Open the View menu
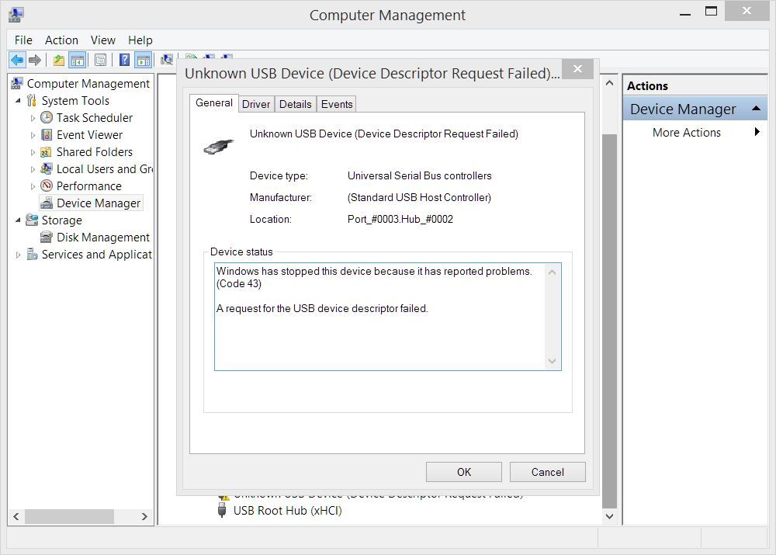 coord(103,40)
